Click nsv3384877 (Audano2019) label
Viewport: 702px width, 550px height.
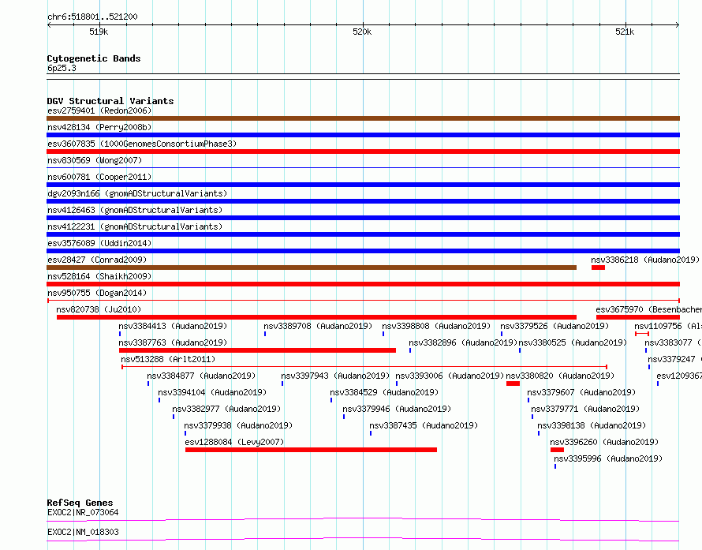tap(201, 376)
